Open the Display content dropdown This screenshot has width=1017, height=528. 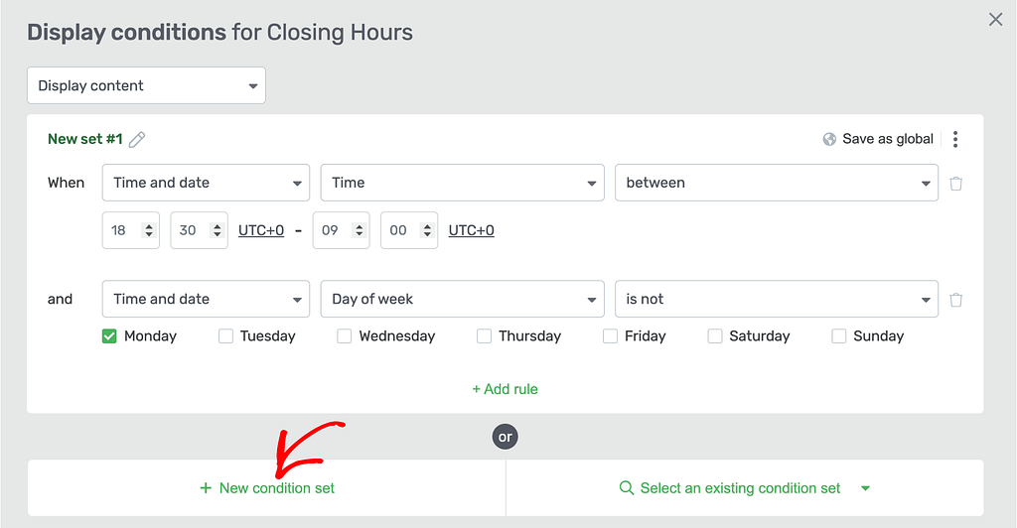(146, 85)
